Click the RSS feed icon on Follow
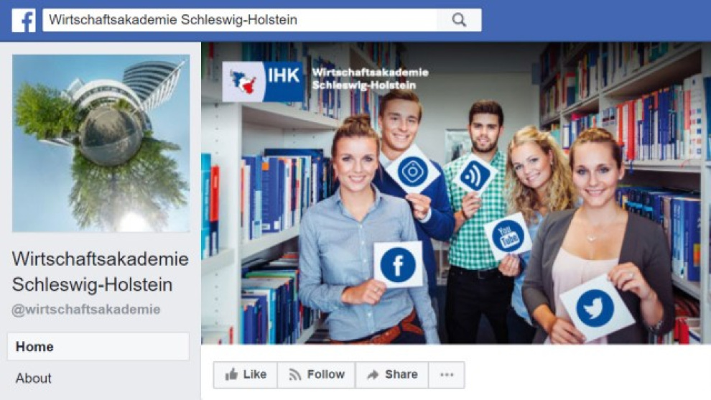The height and width of the screenshot is (400, 711). 295,375
